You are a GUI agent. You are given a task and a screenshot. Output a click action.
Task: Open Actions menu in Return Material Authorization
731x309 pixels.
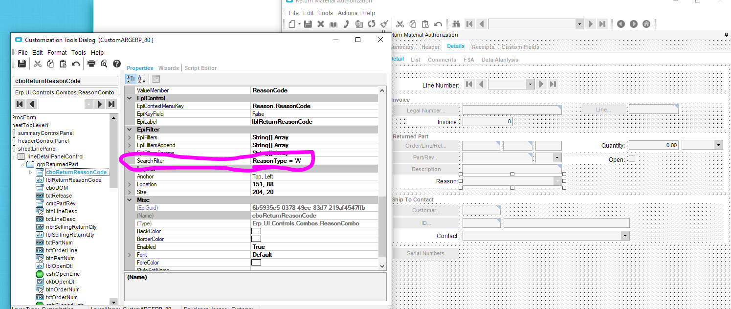click(347, 13)
